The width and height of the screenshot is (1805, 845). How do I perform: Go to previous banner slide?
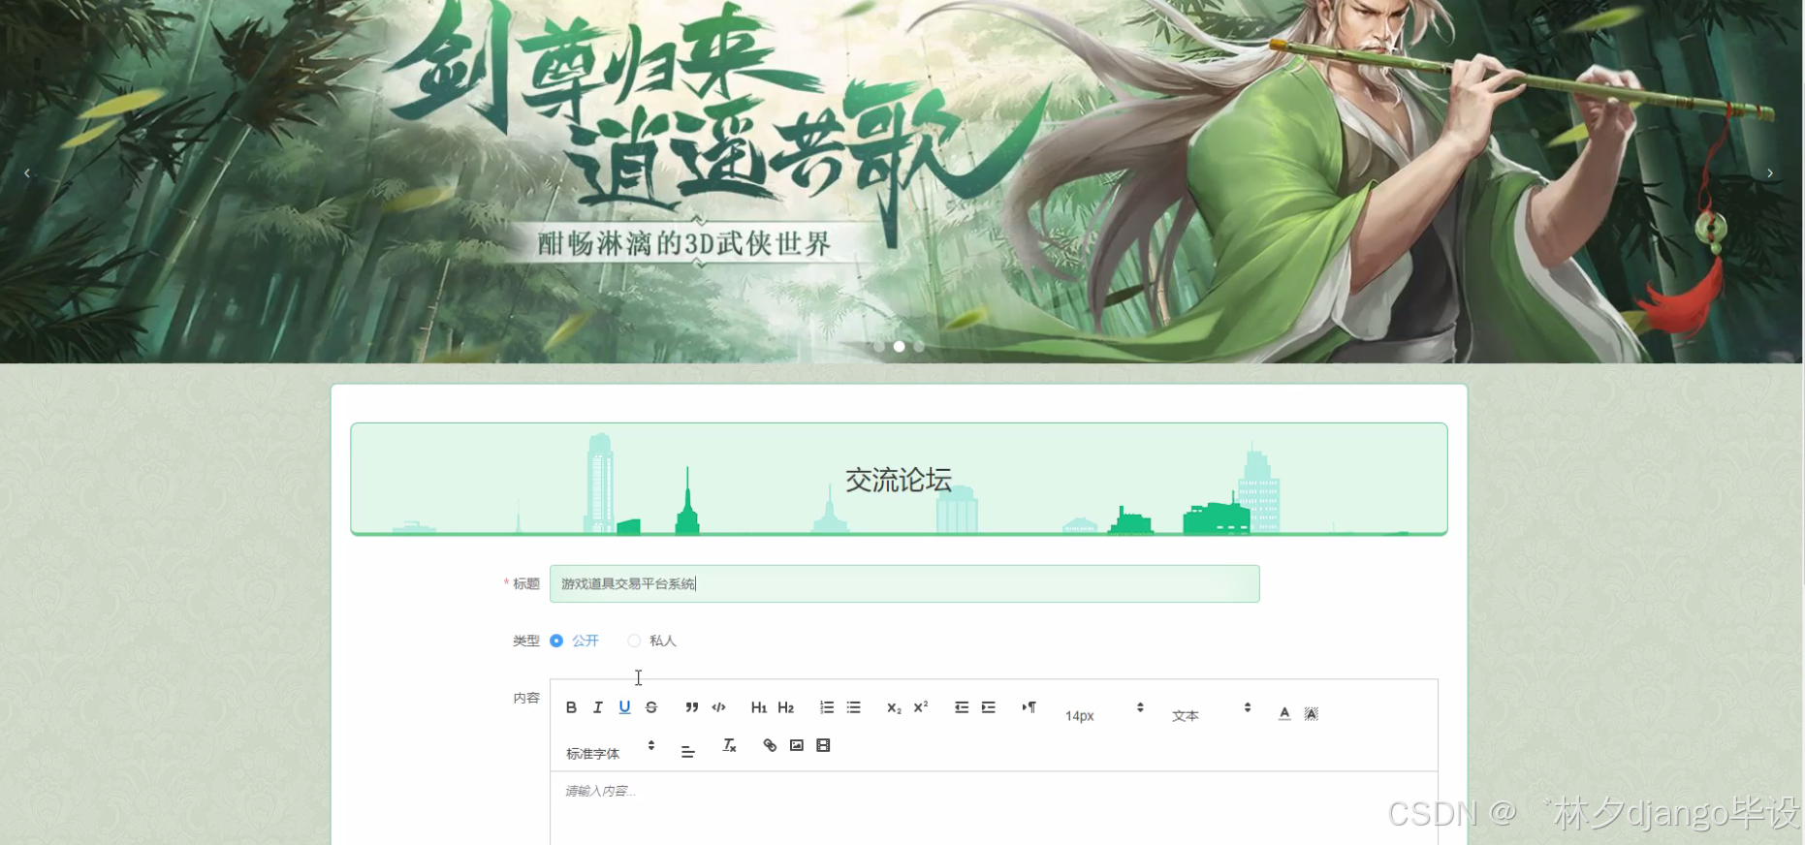click(x=27, y=172)
